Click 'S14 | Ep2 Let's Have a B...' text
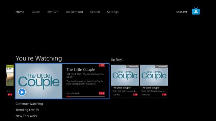Image resolution: width=216 pixels, height=121 pixels. coord(125,91)
